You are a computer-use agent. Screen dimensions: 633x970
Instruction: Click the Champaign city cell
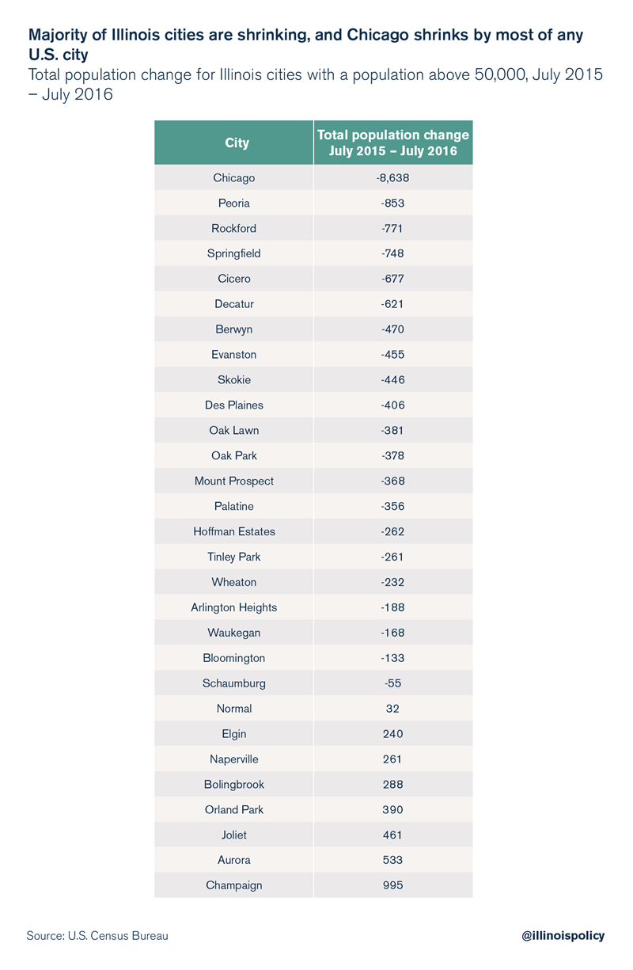(x=234, y=885)
